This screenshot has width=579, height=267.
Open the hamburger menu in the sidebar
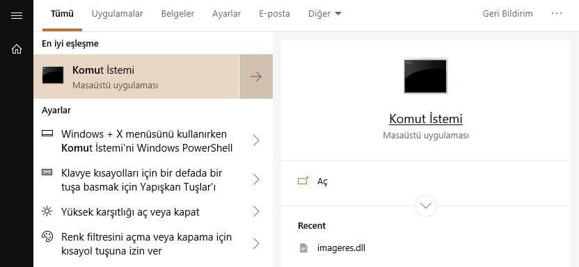17,15
